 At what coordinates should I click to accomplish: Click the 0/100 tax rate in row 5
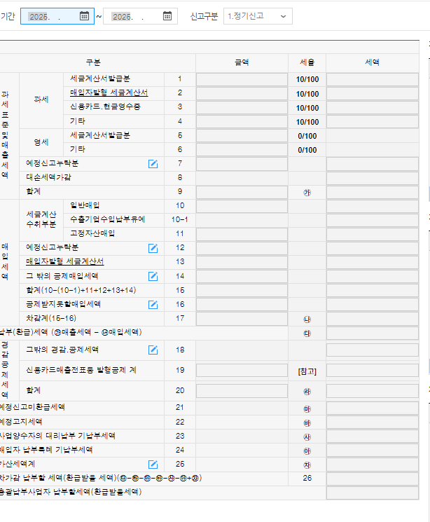[x=307, y=136]
